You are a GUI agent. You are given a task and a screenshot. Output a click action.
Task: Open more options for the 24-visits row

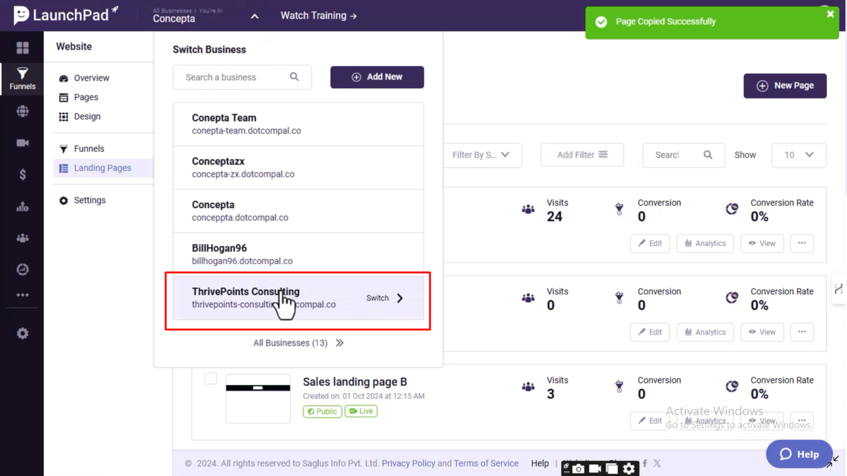point(802,243)
